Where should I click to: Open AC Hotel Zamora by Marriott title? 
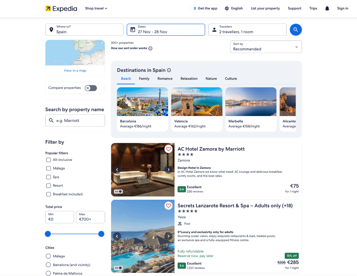coord(211,149)
